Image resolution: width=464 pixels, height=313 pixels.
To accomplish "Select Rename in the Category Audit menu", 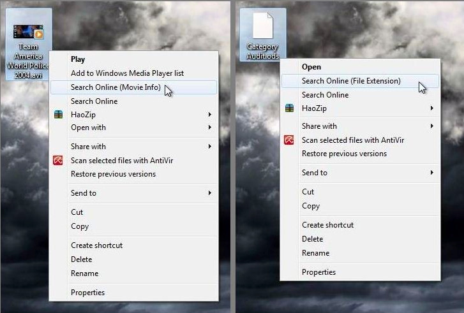I will pyautogui.click(x=315, y=253).
